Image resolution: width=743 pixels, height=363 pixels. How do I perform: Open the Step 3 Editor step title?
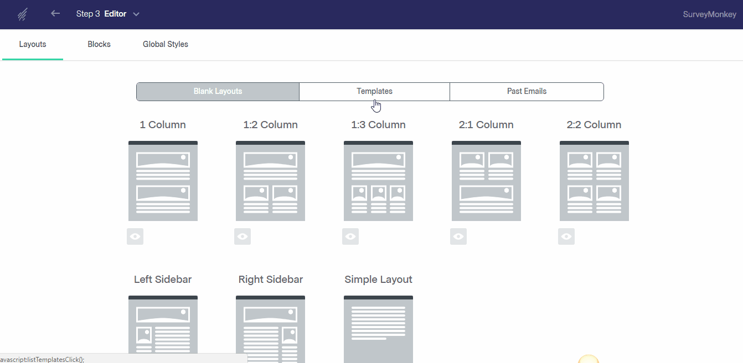tap(101, 14)
